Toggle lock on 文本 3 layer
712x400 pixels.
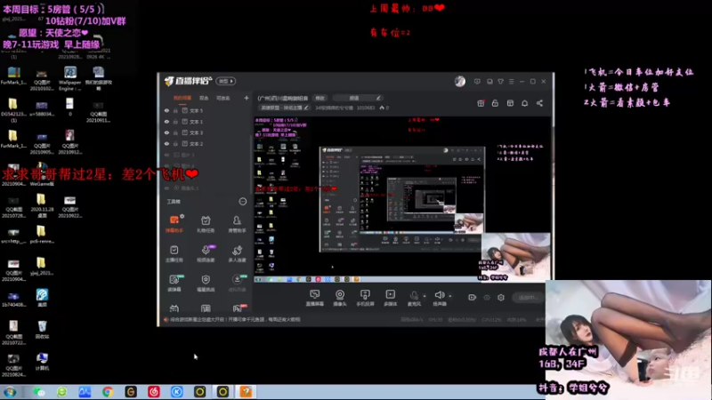tap(175, 132)
